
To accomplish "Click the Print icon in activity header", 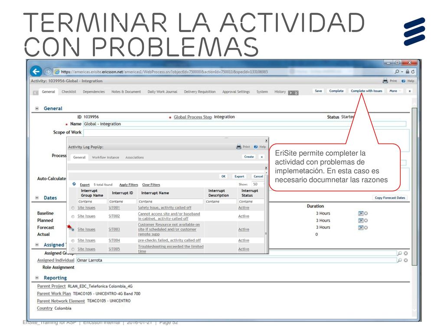I will coord(385,81).
